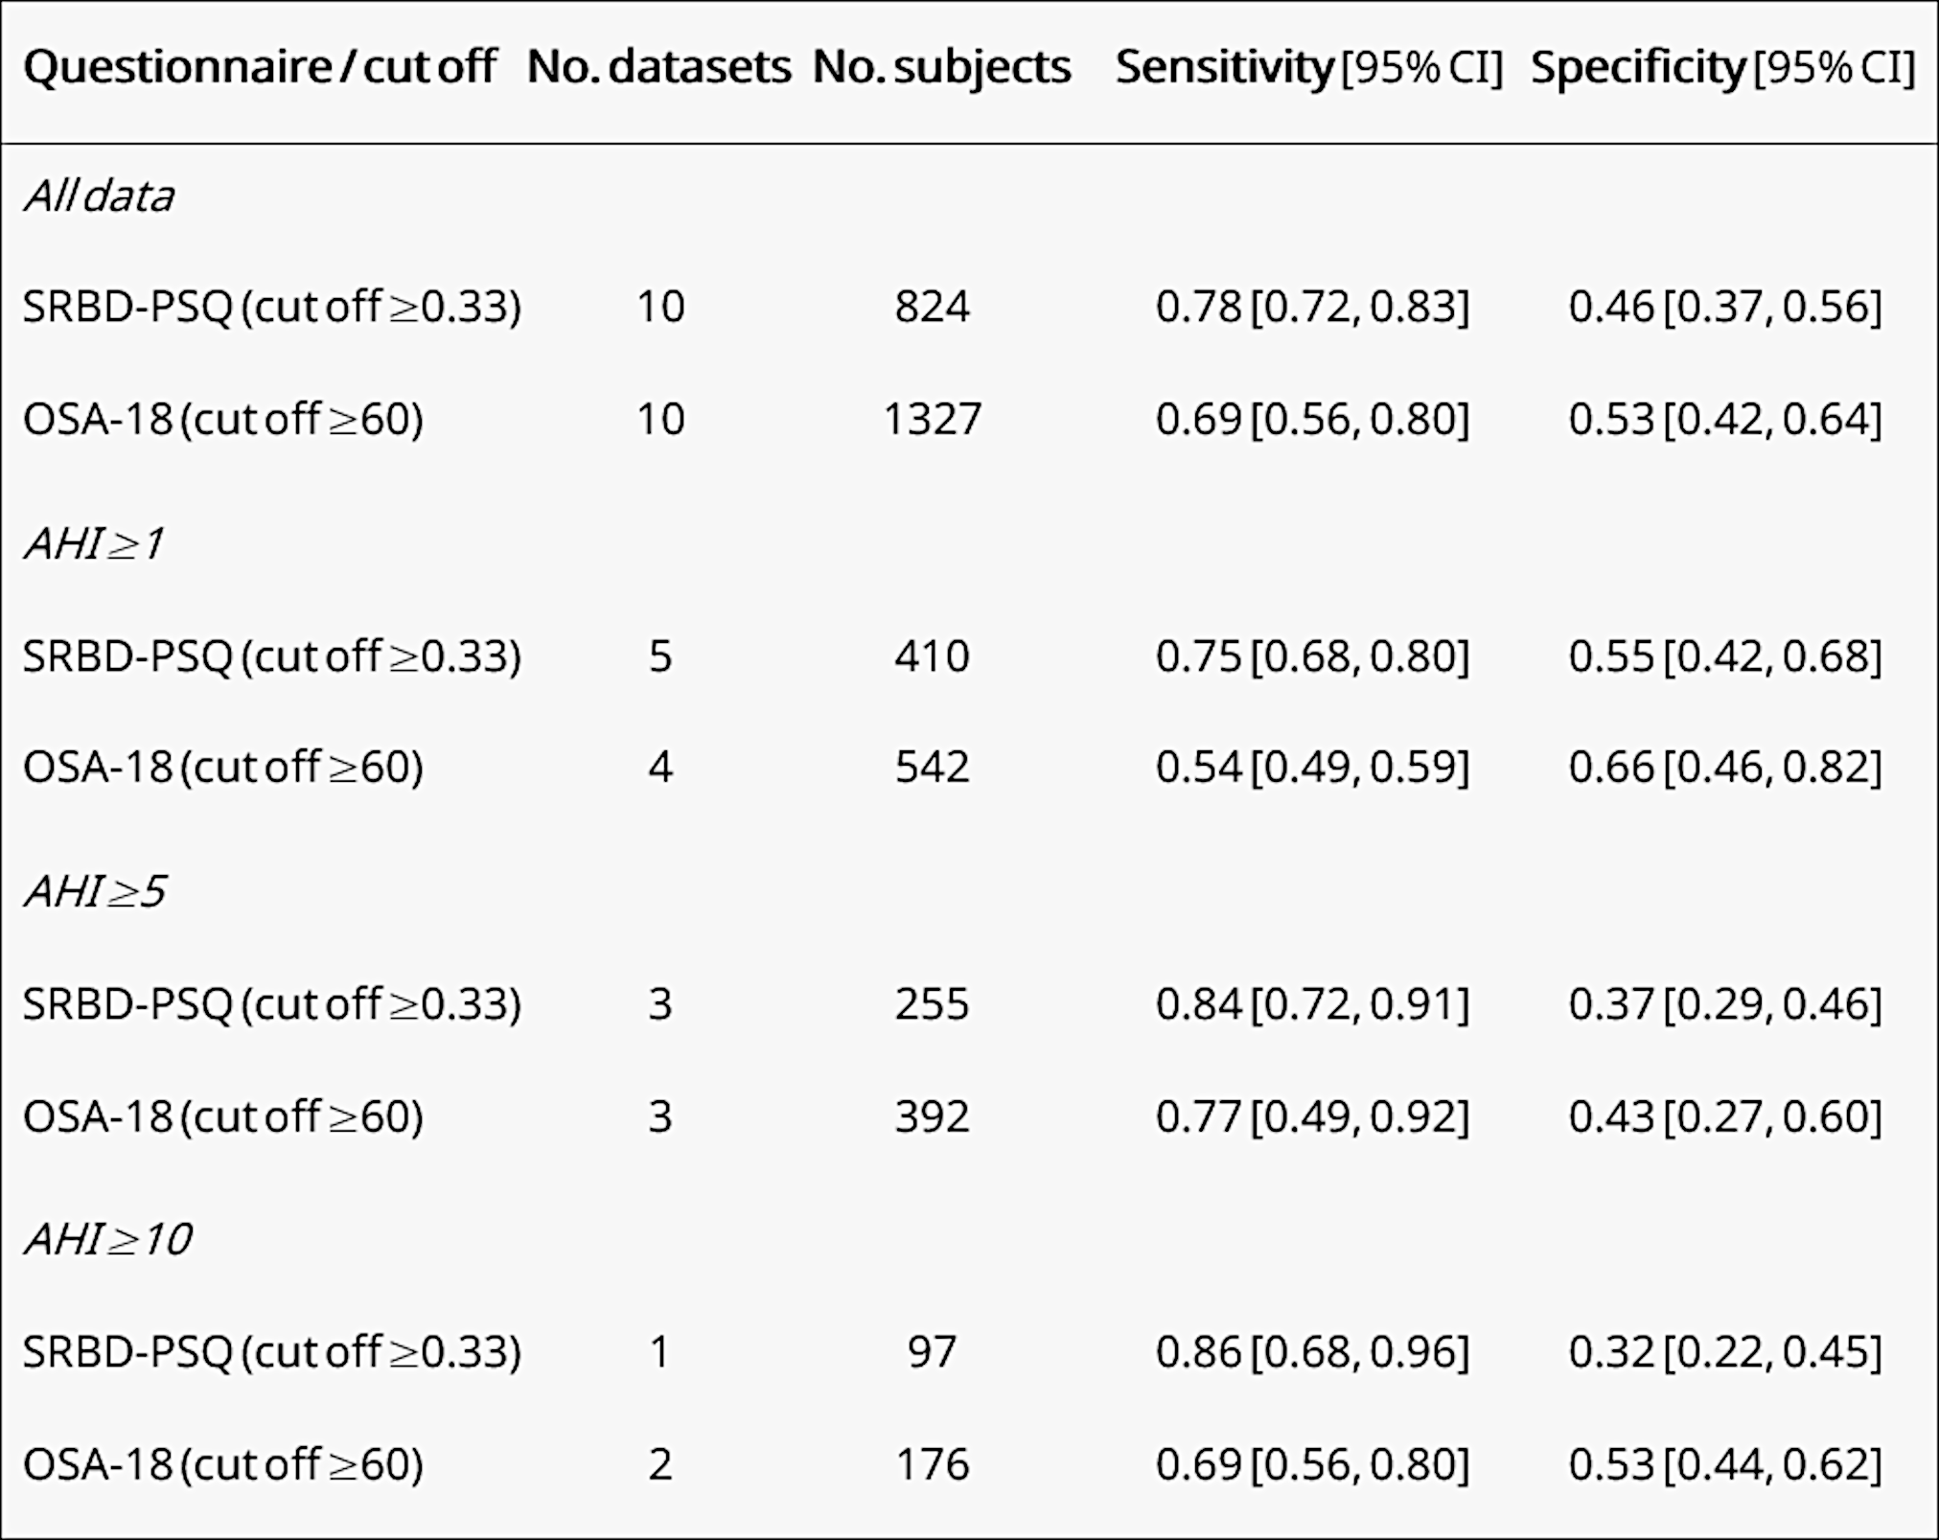1939x1540 pixels.
Task: Click the 'Sensitivity [95% CI]' column header
Action: 1308,67
